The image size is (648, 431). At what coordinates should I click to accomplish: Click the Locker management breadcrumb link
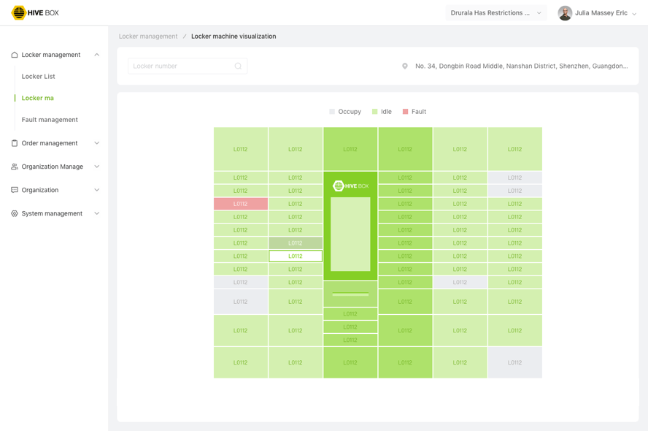148,36
